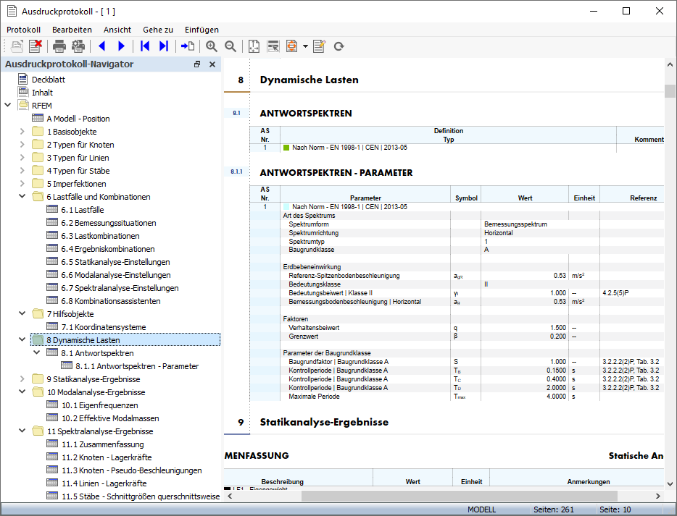Open the go-to-page icon in toolbar
This screenshot has width=677, height=516.
(188, 46)
